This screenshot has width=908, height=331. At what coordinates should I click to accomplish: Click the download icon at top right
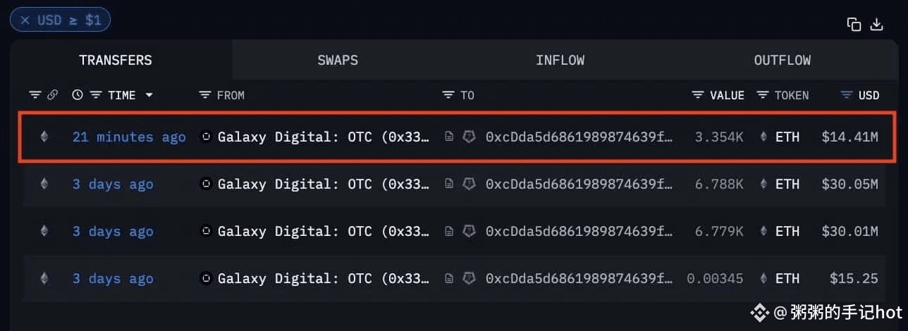click(876, 24)
